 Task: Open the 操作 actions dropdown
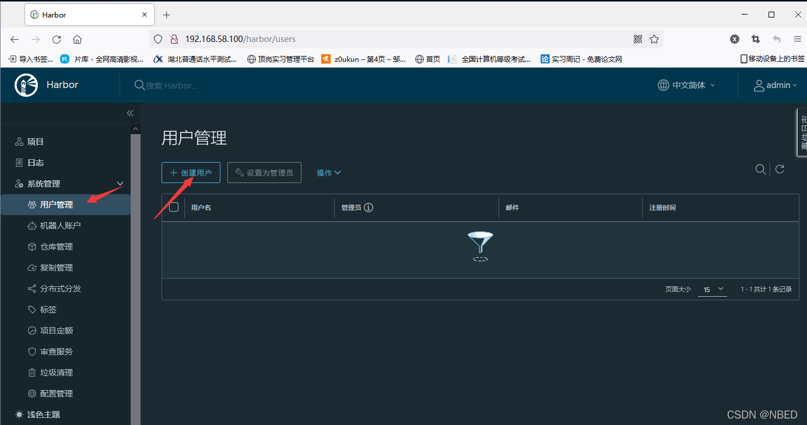328,172
